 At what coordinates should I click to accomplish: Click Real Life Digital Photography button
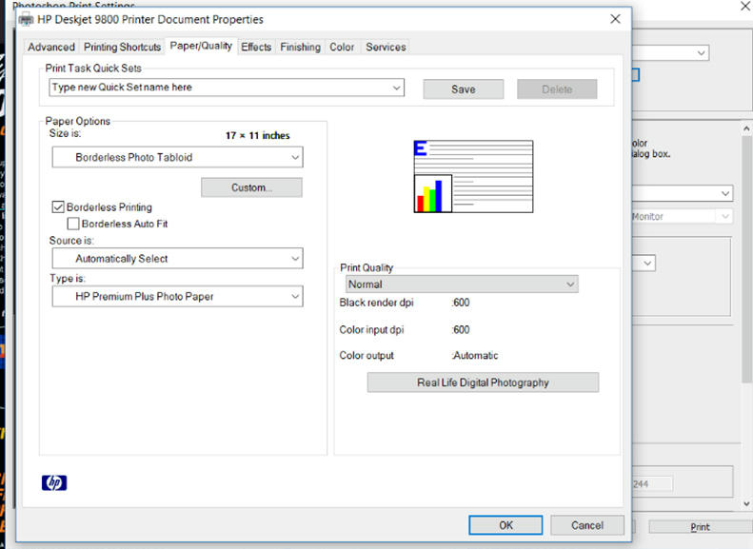click(x=483, y=382)
